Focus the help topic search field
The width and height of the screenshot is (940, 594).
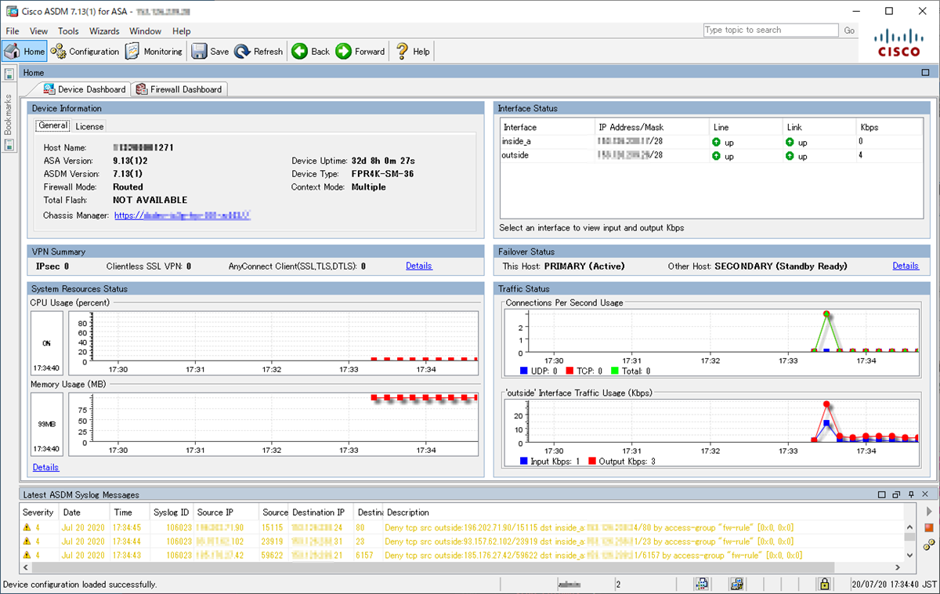click(771, 31)
